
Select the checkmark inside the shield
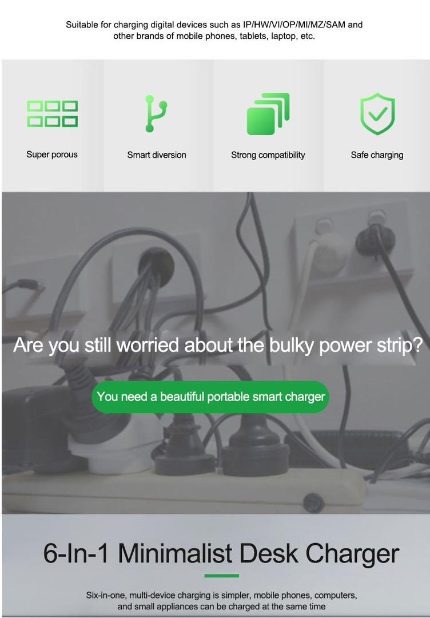(377, 114)
